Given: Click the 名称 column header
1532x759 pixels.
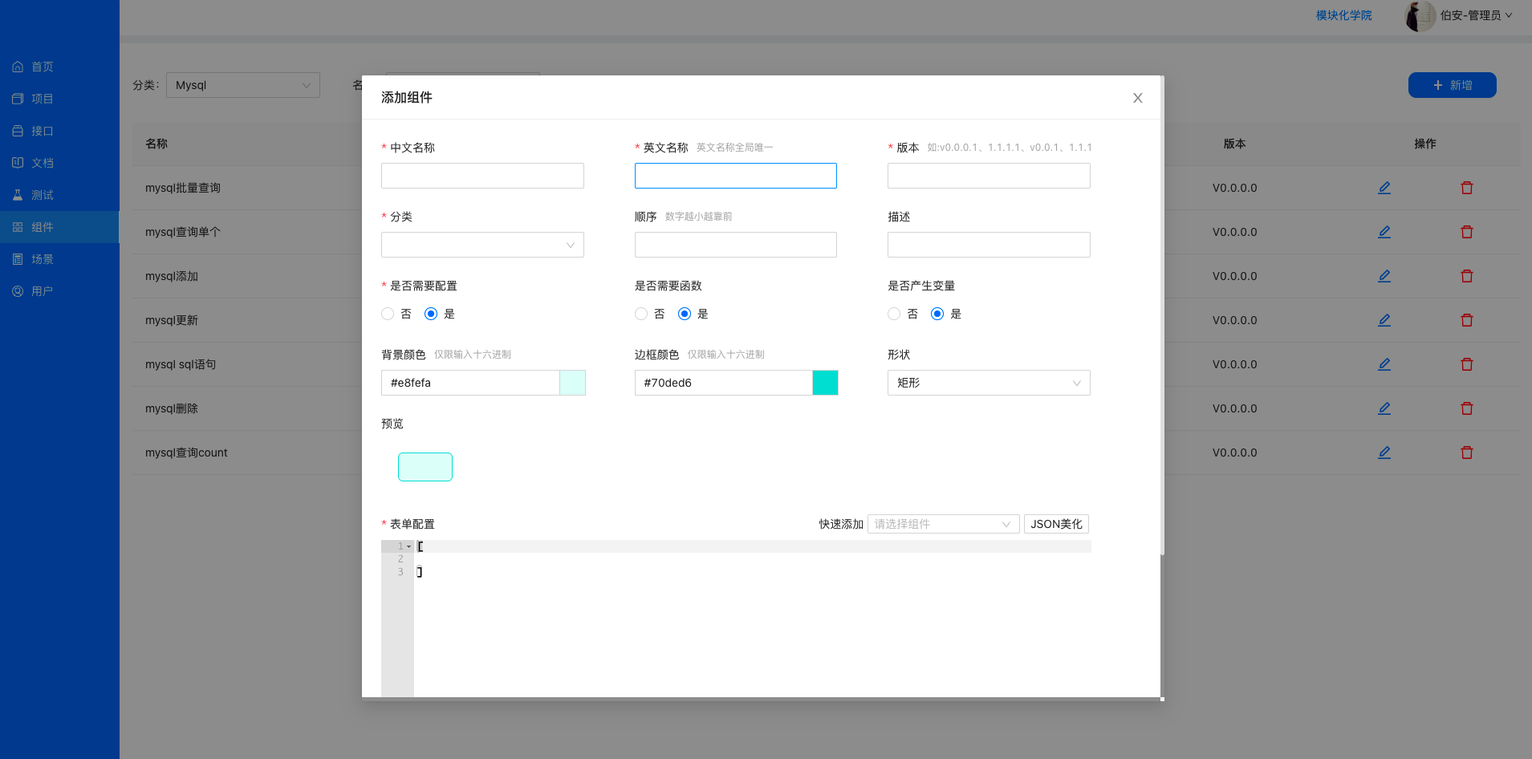Looking at the screenshot, I should pyautogui.click(x=156, y=144).
